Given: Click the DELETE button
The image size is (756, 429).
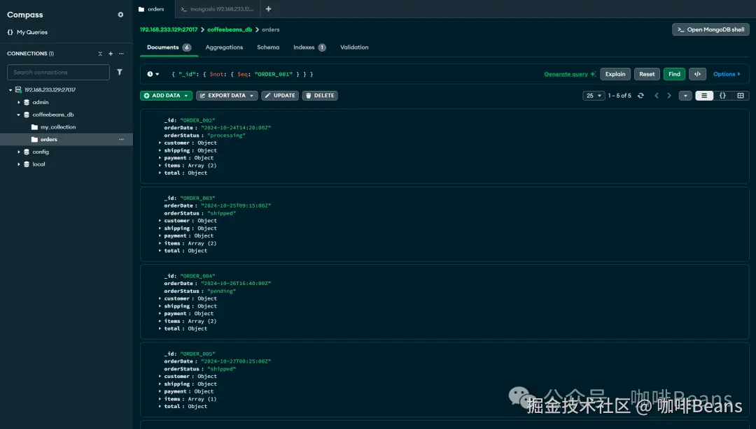Looking at the screenshot, I should click(320, 96).
